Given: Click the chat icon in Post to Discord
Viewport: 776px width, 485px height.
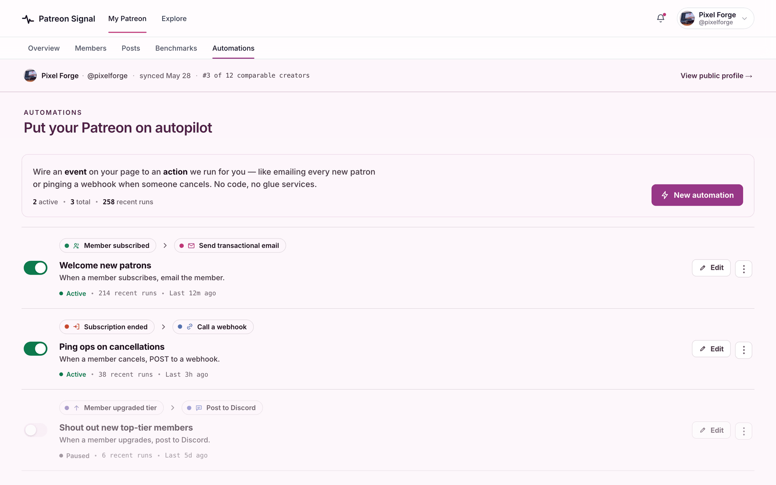Looking at the screenshot, I should point(199,408).
